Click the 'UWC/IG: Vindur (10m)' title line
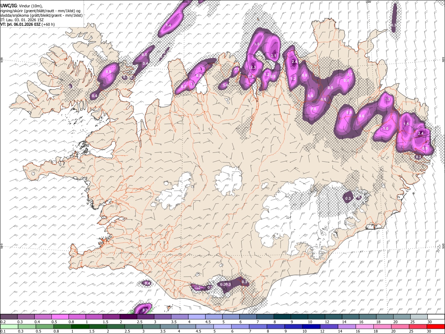 point(22,5)
